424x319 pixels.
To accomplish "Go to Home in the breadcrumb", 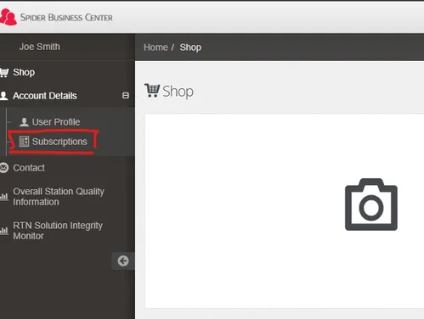I will tap(155, 48).
